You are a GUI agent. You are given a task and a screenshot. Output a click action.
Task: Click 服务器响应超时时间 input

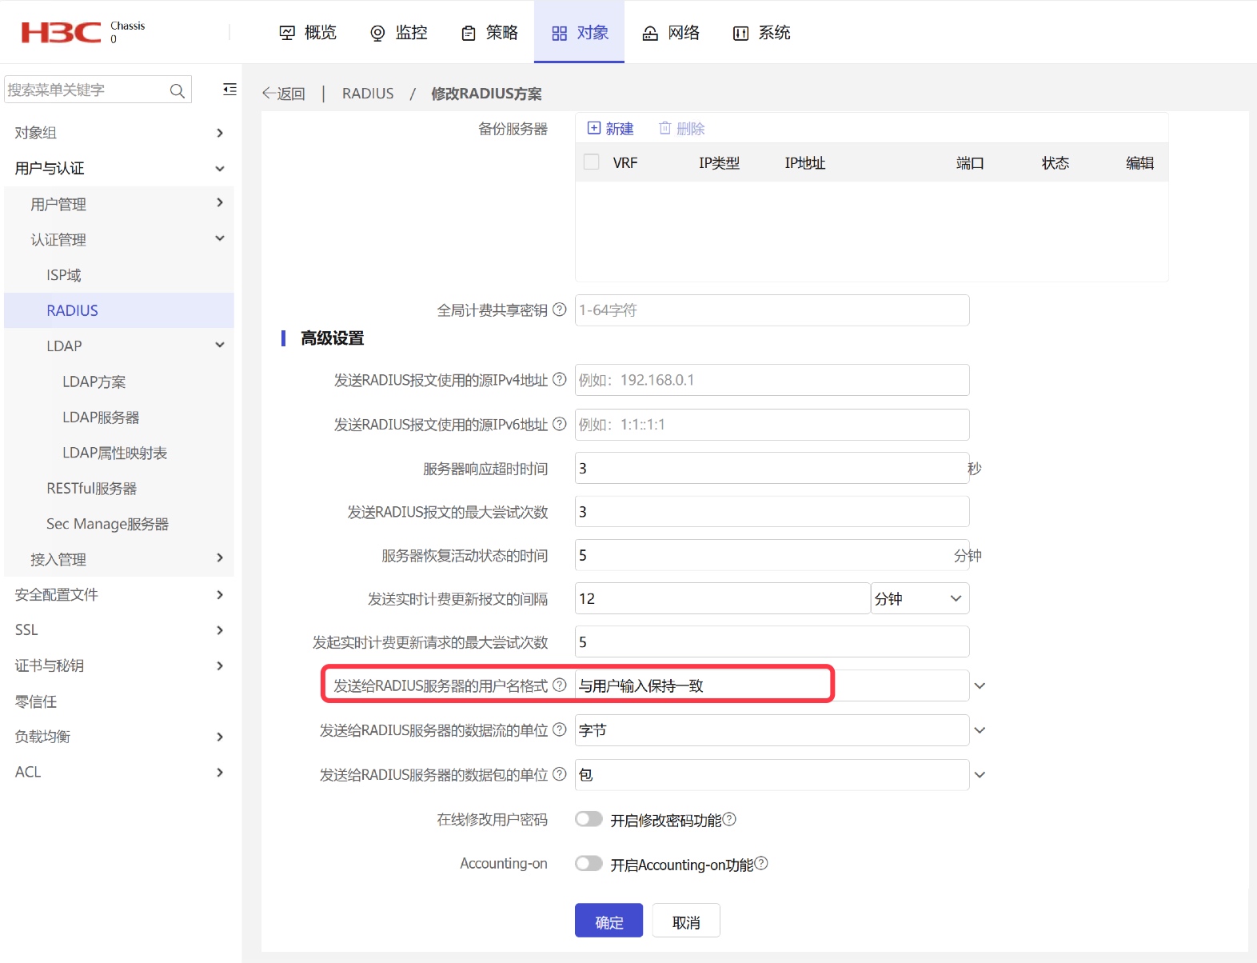click(x=772, y=468)
